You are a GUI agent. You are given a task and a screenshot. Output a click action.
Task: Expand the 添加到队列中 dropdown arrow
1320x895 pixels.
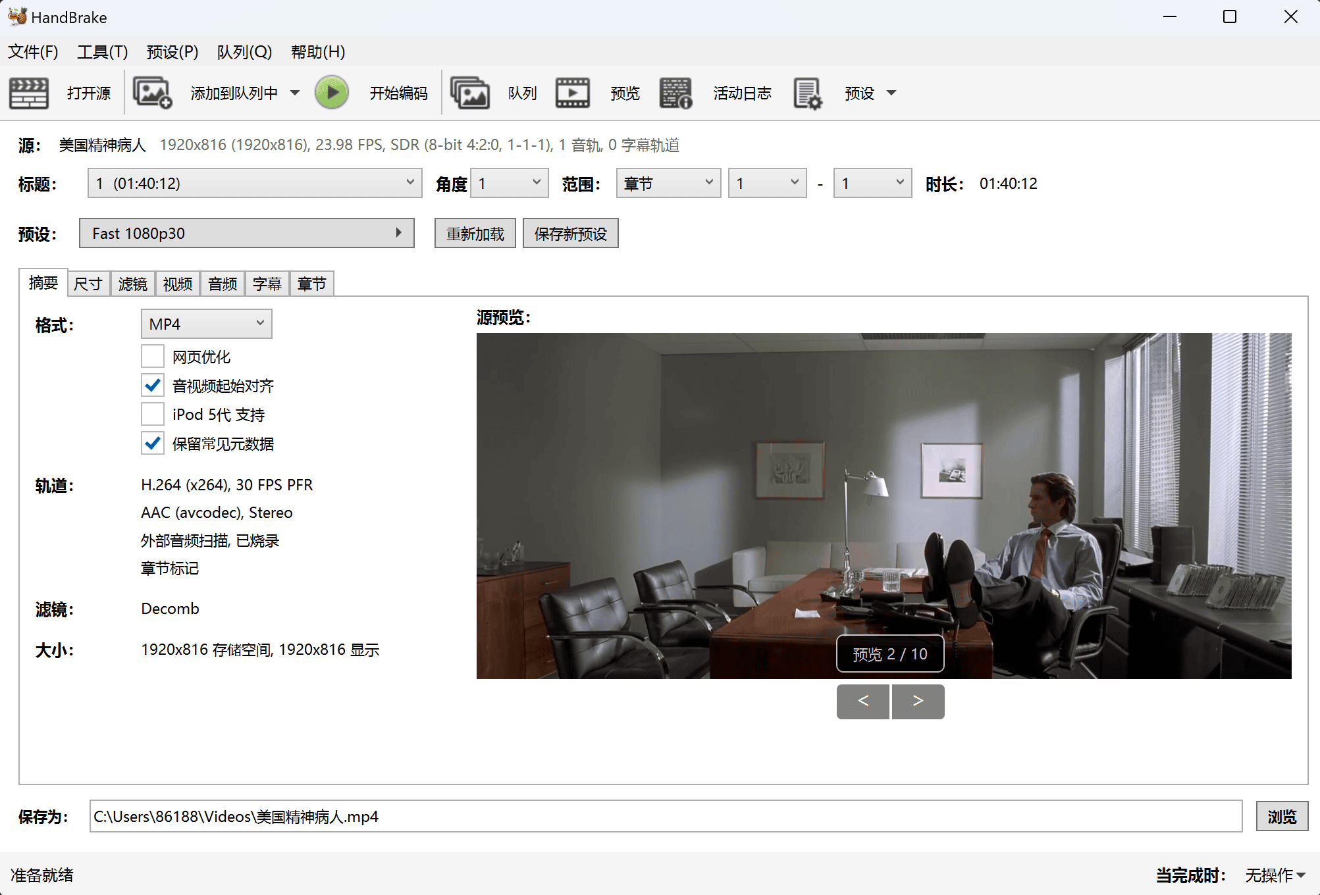click(x=295, y=93)
